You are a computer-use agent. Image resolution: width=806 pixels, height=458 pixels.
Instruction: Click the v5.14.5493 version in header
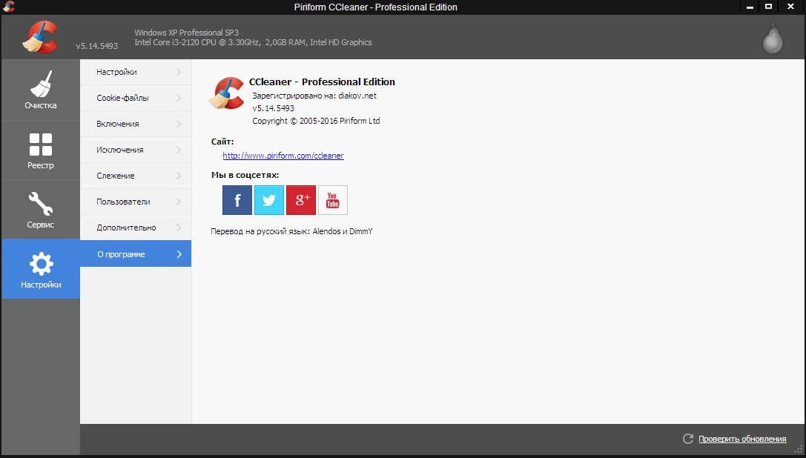(96, 46)
